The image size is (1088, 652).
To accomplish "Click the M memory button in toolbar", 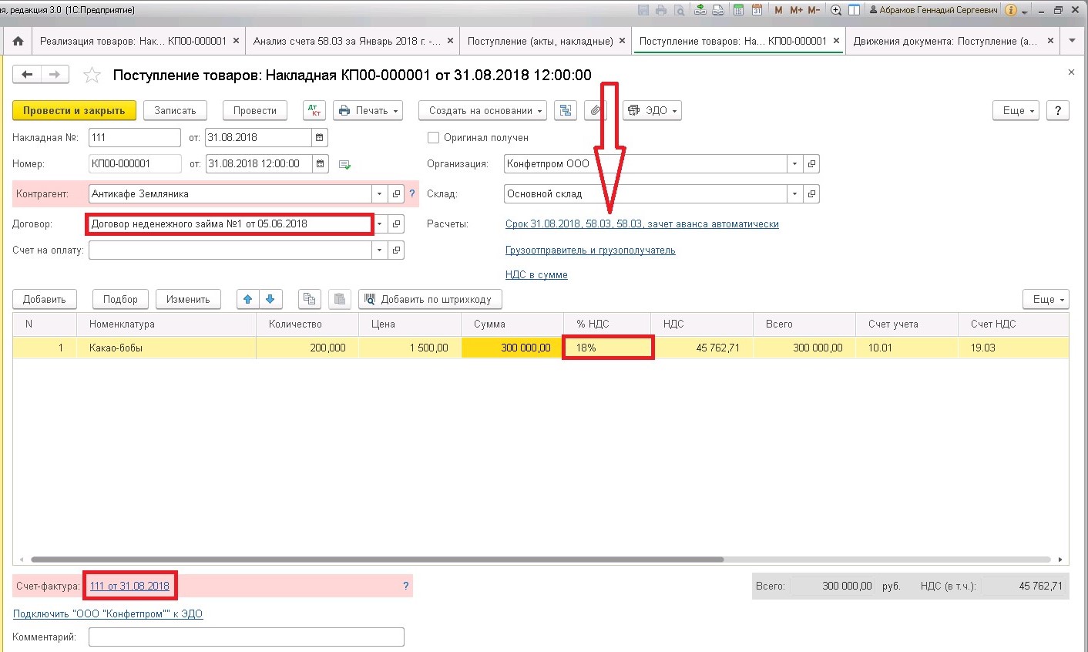I will [x=778, y=10].
